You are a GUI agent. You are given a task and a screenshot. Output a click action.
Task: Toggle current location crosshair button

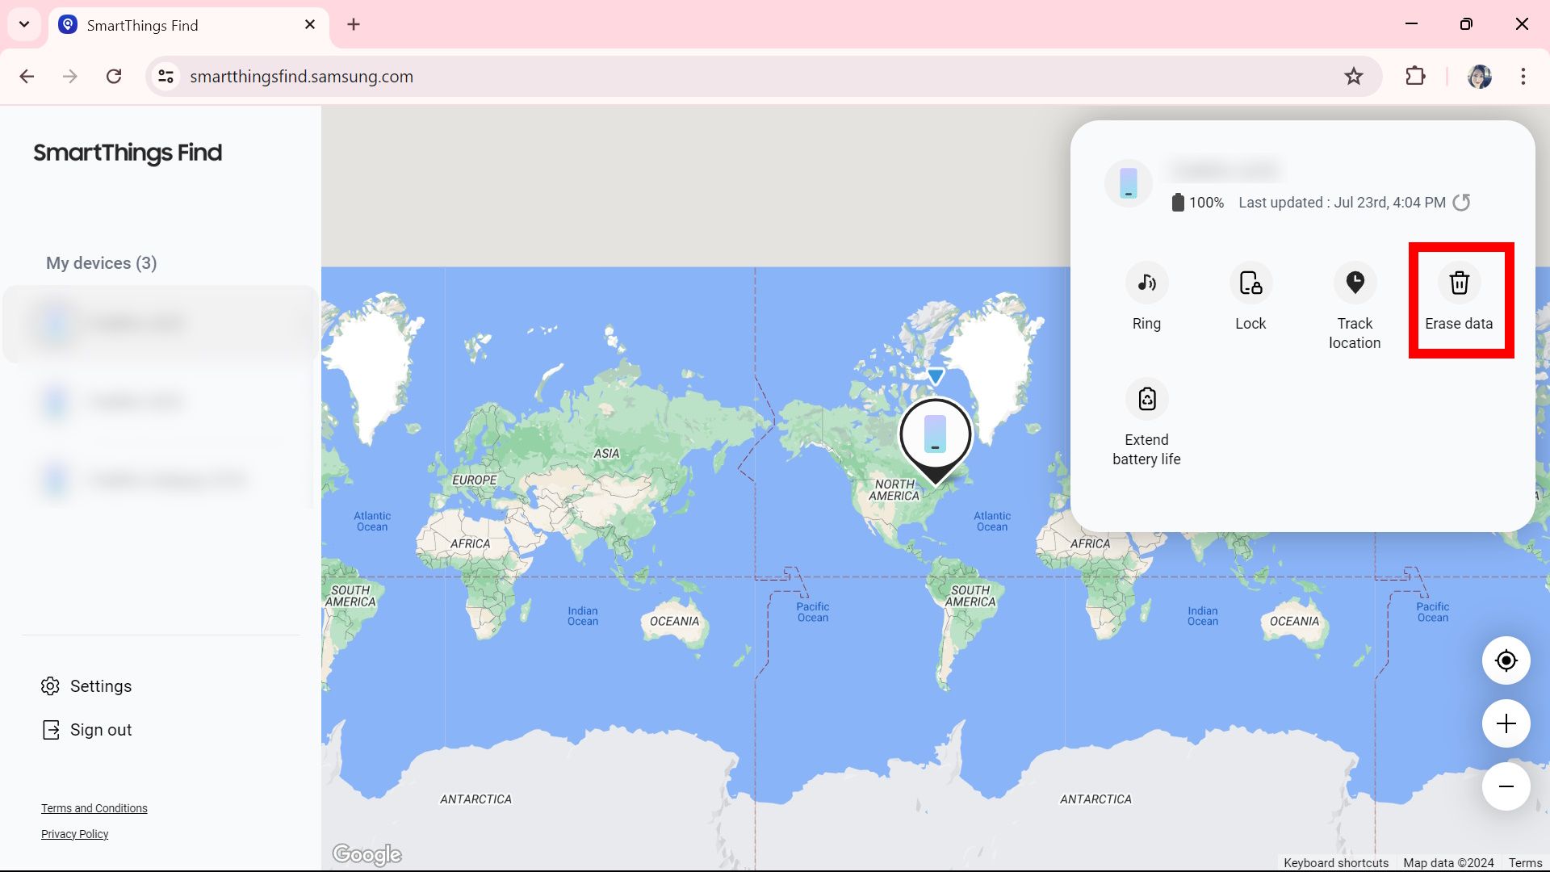tap(1506, 660)
